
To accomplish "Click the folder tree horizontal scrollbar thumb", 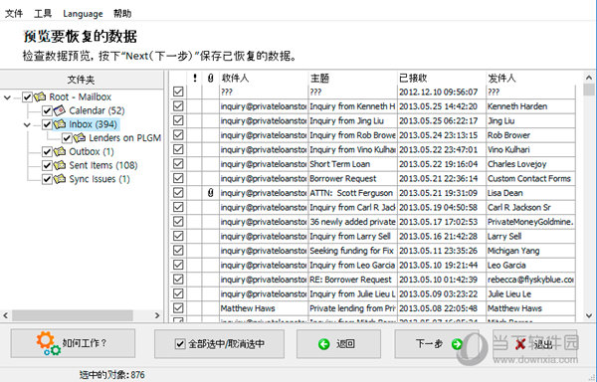I will pyautogui.click(x=73, y=315).
